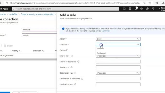The image size is (165, 93).
Task: Click the info icon next to Destination port
Action: click(75, 84)
